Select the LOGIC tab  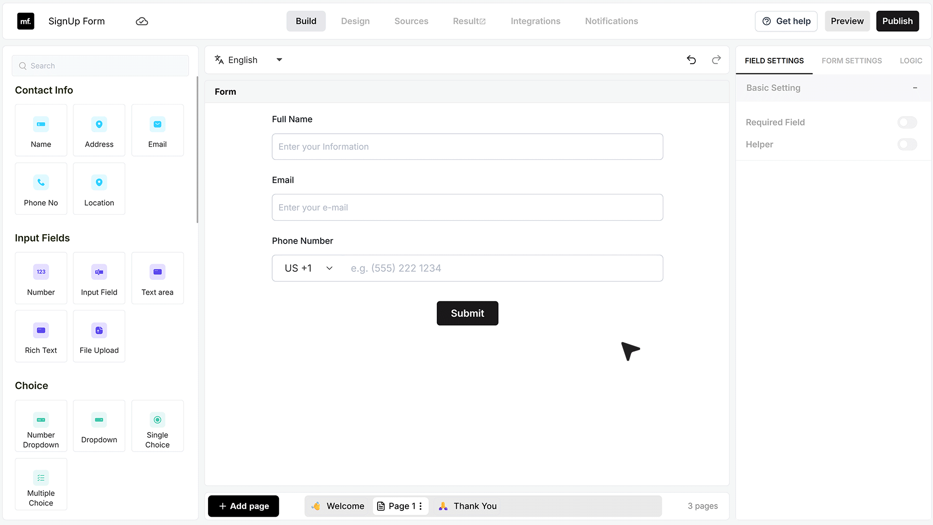pyautogui.click(x=911, y=61)
